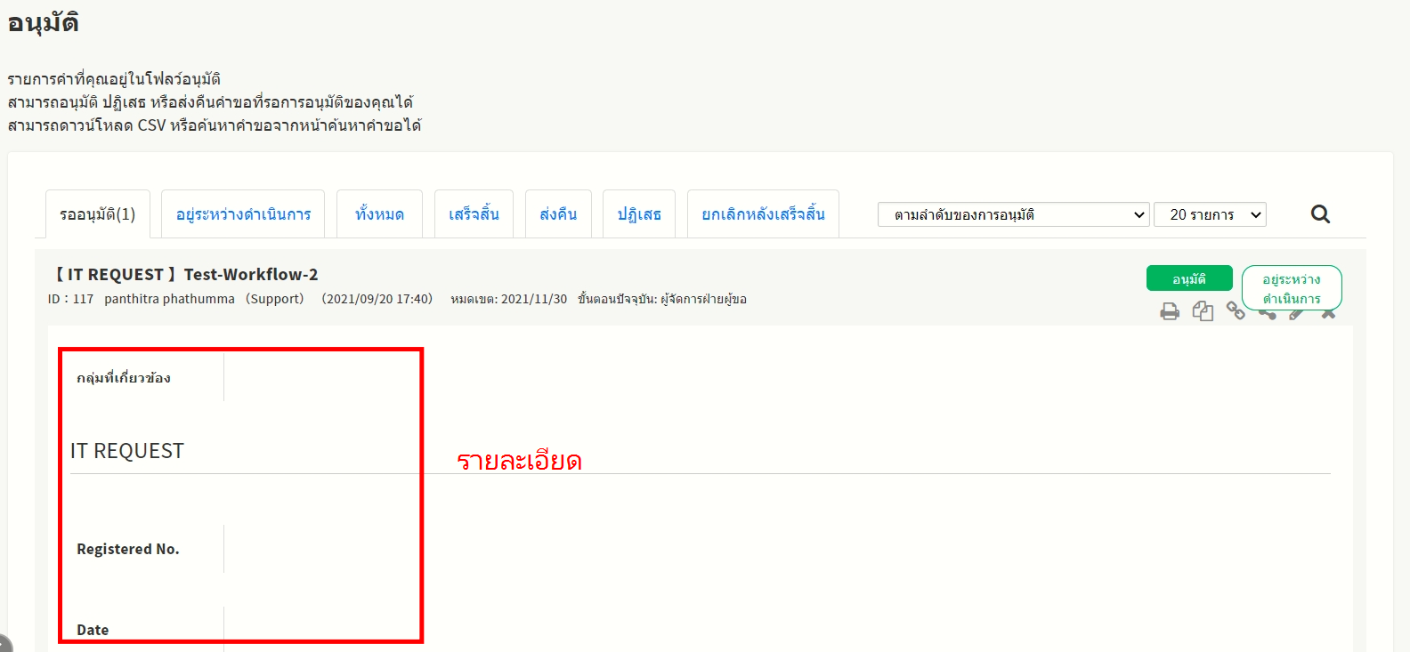Click the search magnifier icon
1410x652 pixels.
pos(1320,214)
